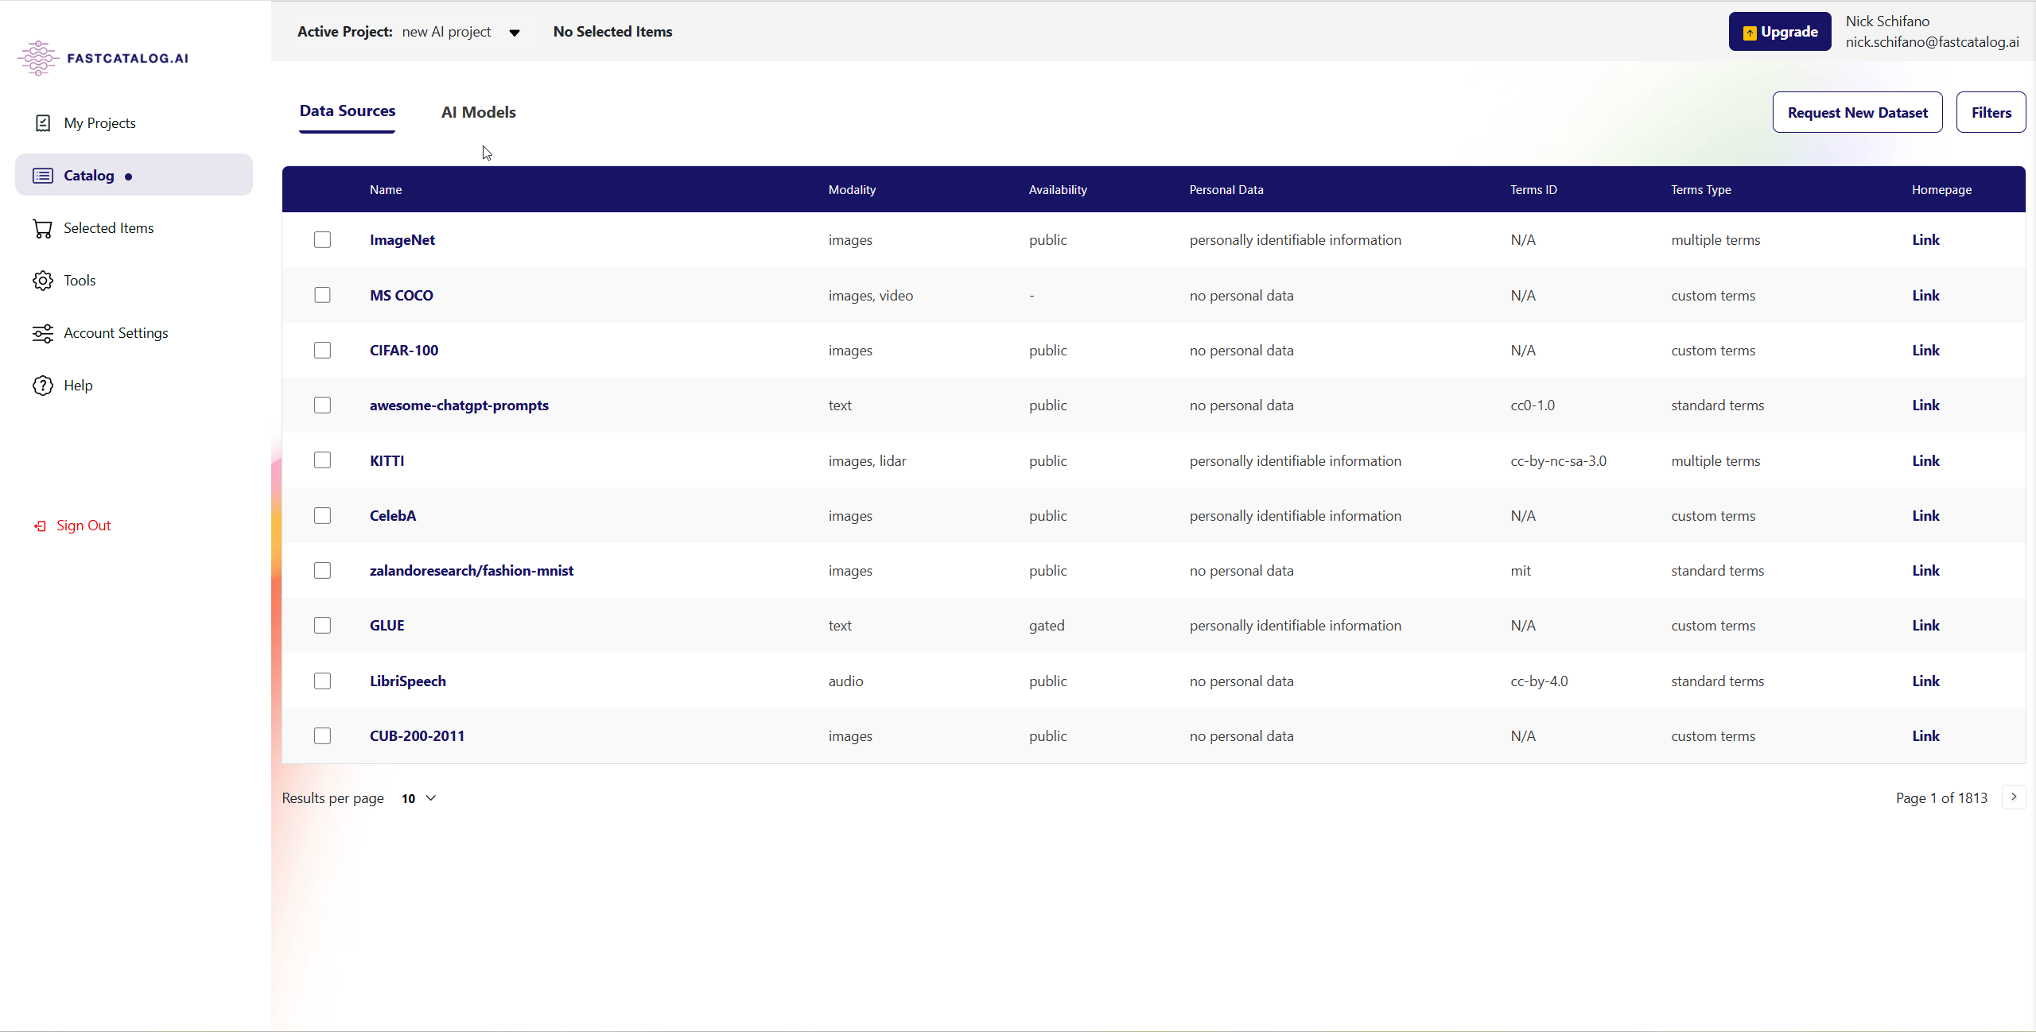Open Help in the sidebar
The height and width of the screenshot is (1032, 2036).
[x=78, y=386]
